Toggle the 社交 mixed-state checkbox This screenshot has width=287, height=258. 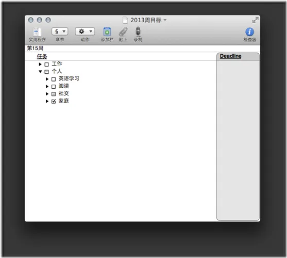(54, 94)
